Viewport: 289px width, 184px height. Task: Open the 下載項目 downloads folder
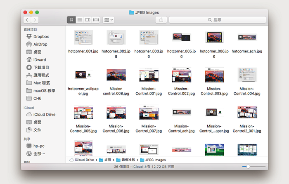38,67
